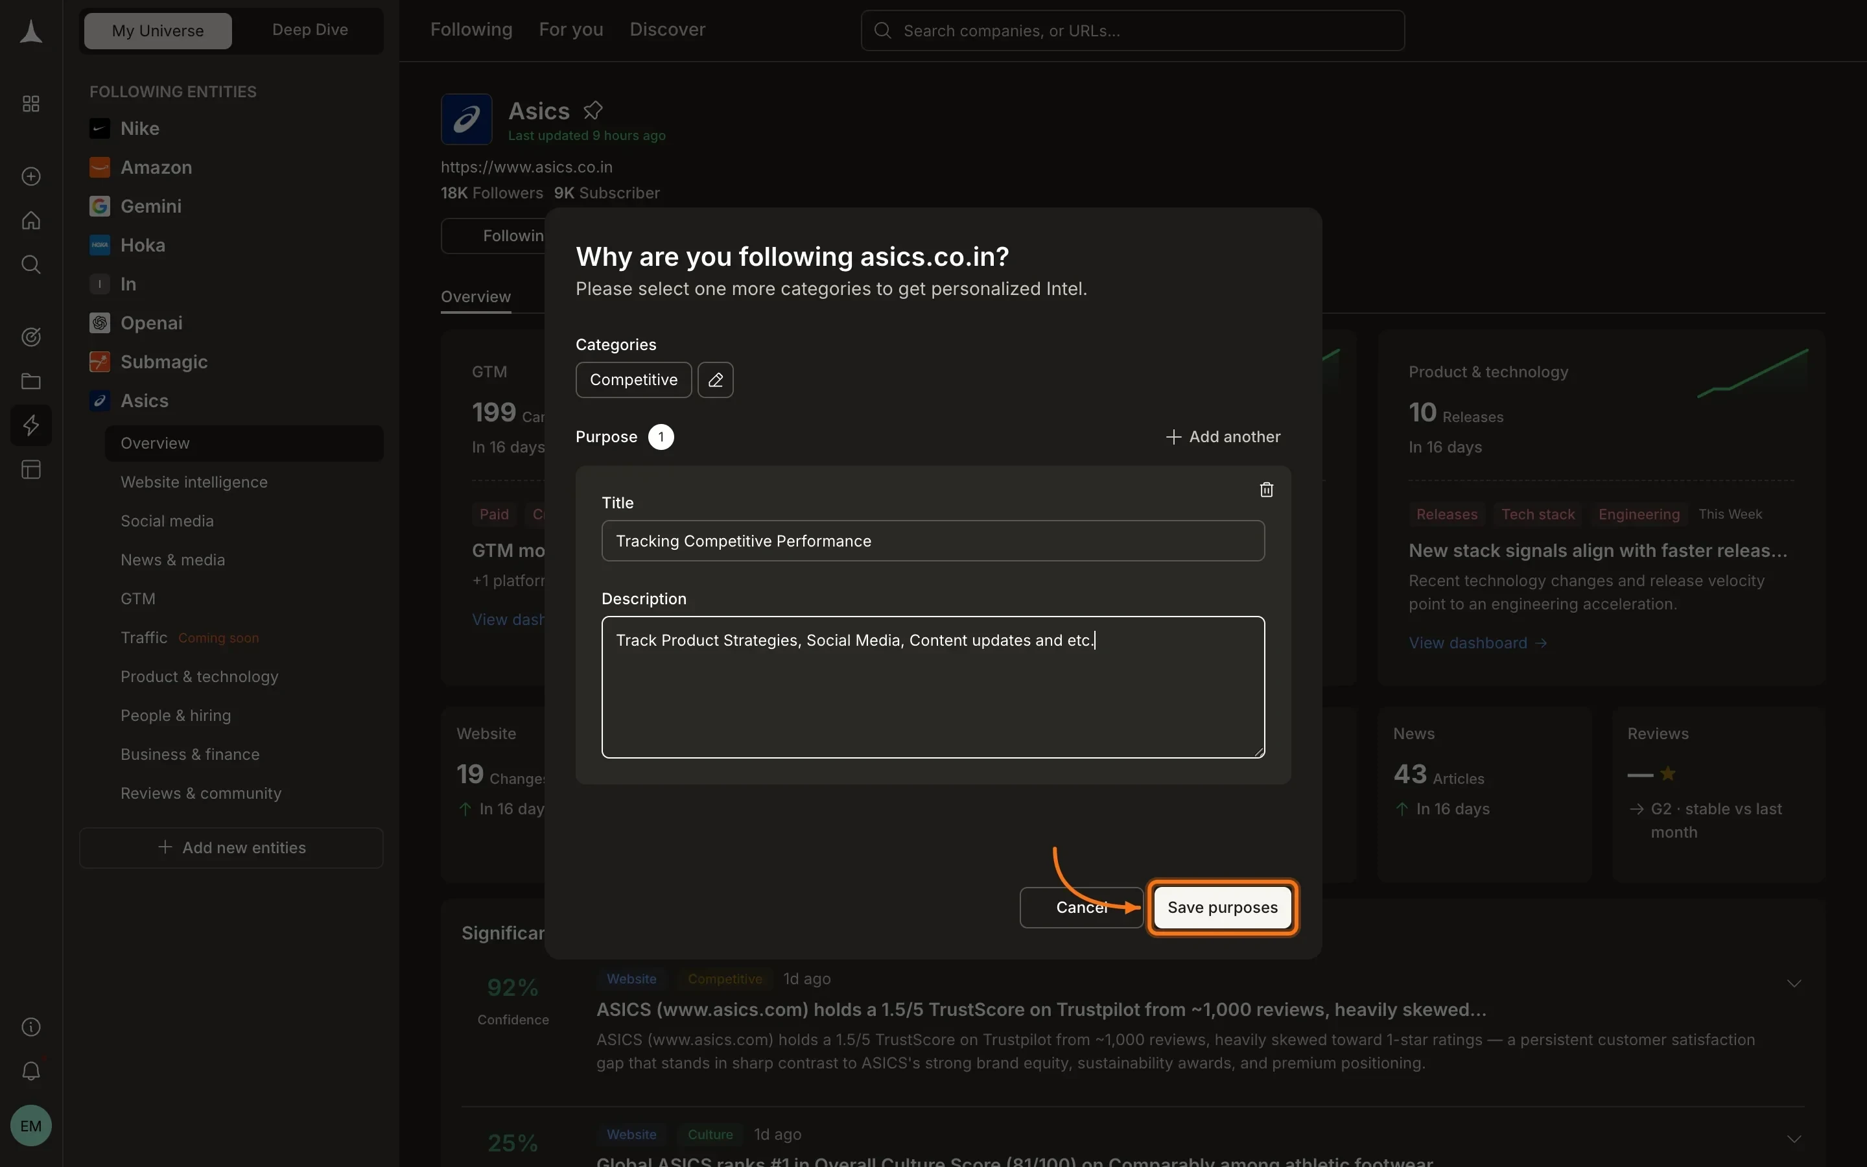Viewport: 1867px width, 1167px height.
Task: Open the folder icon in left rail
Action: click(31, 381)
